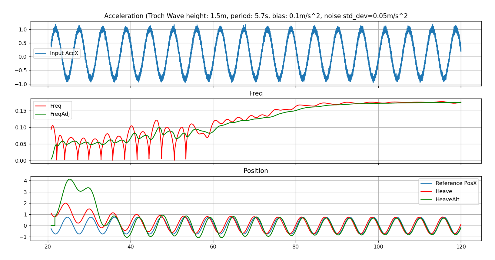Click the blue line sample in AccX legend
Viewport: 495px width, 260px height.
pyautogui.click(x=41, y=54)
